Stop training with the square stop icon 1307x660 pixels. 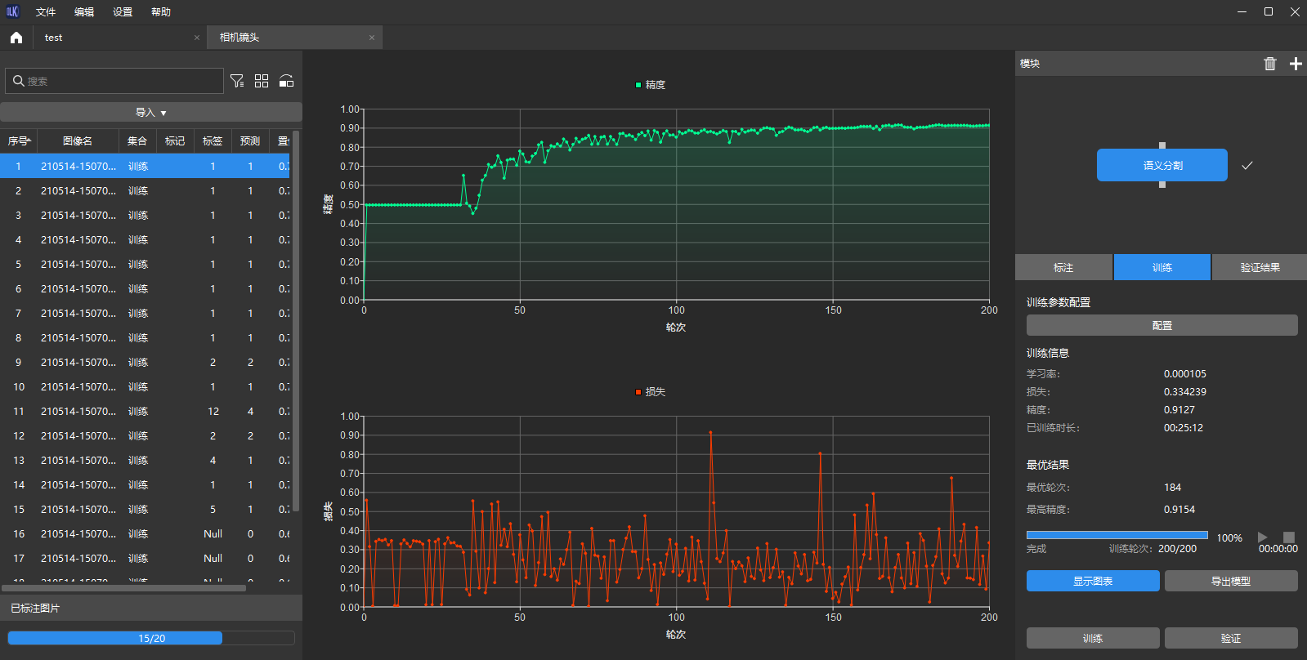(x=1289, y=537)
